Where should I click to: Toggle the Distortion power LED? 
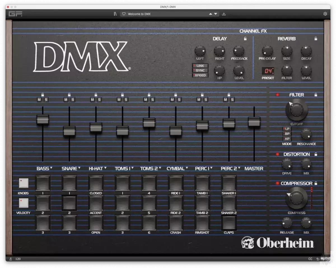[278, 154]
